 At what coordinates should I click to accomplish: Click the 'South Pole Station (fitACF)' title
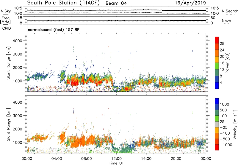tap(63, 3)
